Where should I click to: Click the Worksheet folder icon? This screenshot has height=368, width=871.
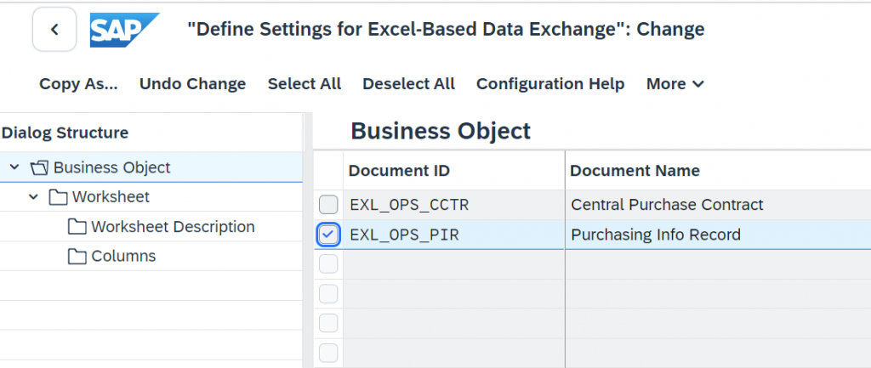[x=59, y=197]
